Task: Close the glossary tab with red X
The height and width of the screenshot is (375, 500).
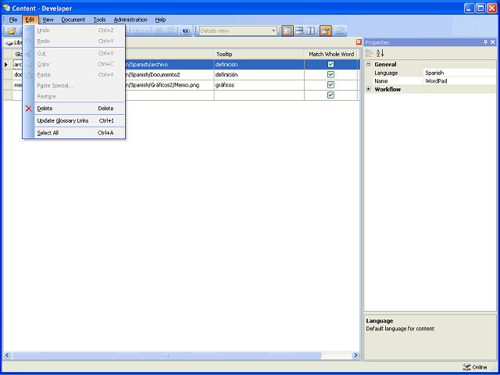Action: point(359,42)
